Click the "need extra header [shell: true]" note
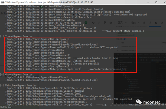The width and height of the screenshot is (166, 109). coord(96,58)
